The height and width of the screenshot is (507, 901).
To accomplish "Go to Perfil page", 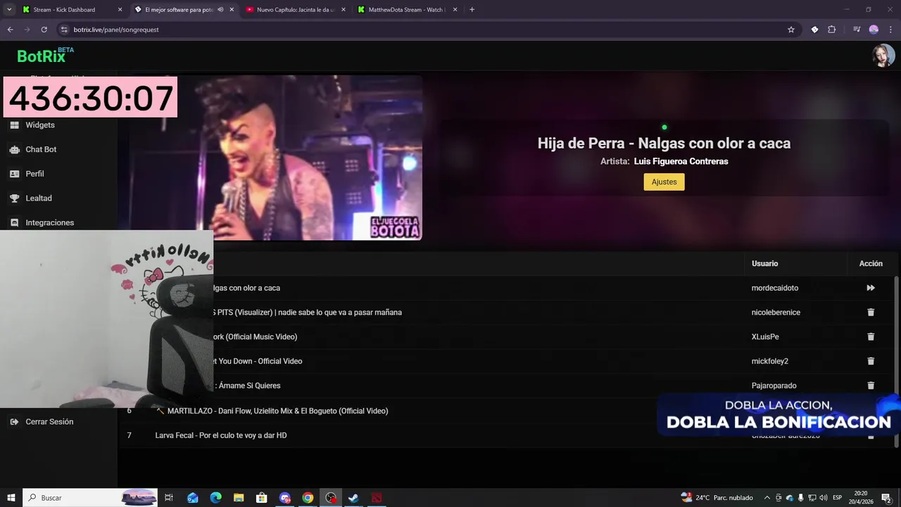I will point(34,174).
